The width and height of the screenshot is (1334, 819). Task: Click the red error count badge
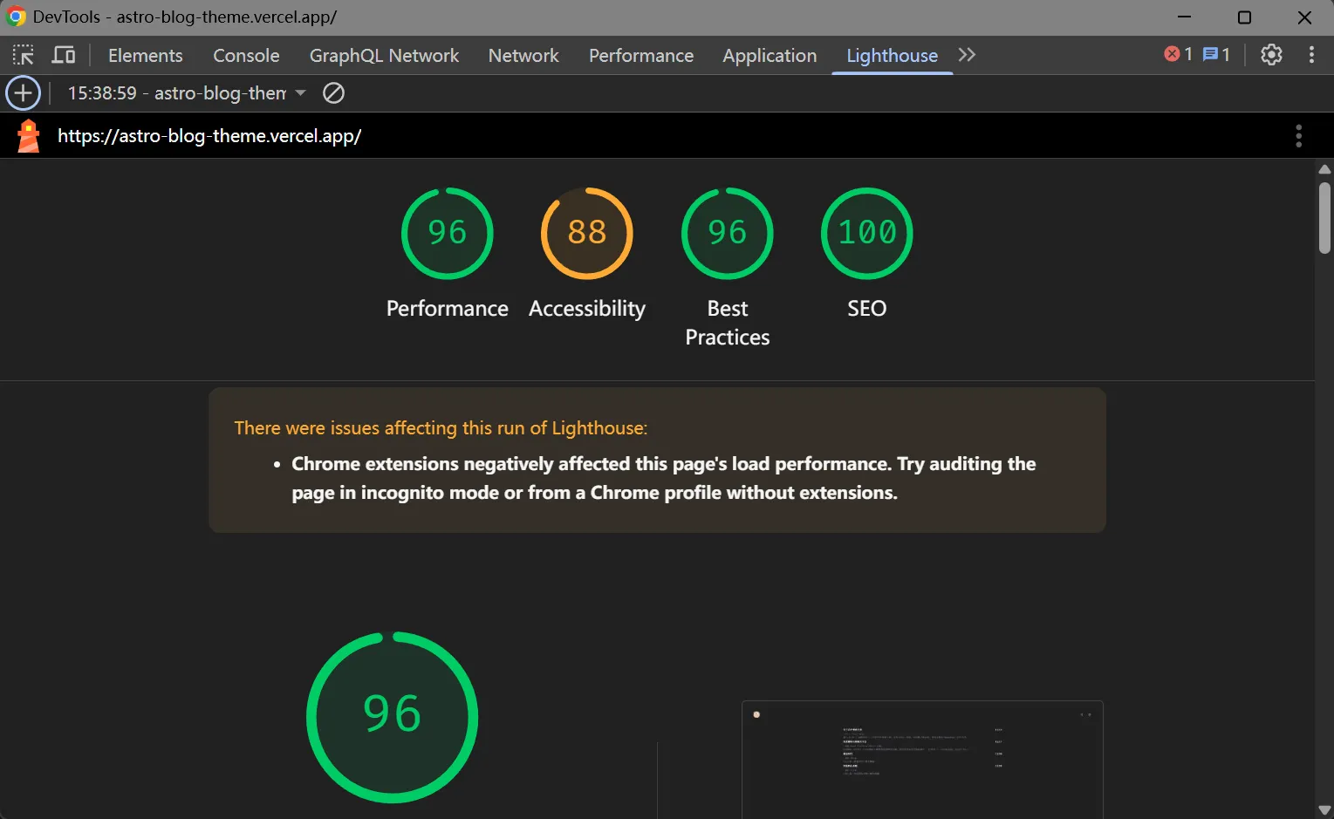click(x=1178, y=54)
